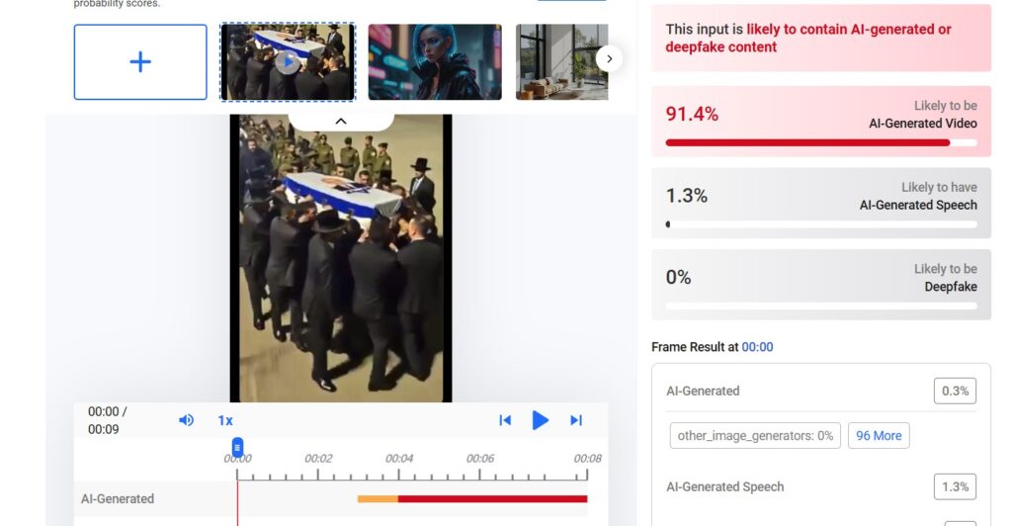The height and width of the screenshot is (526, 1012).
Task: Change playback speed from 1x
Action: pos(225,421)
